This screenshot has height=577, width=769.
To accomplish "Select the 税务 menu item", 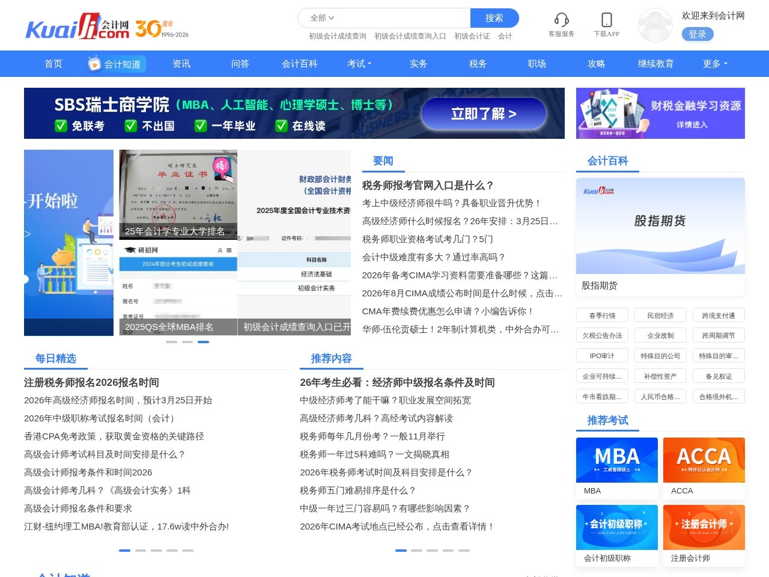I will (477, 64).
